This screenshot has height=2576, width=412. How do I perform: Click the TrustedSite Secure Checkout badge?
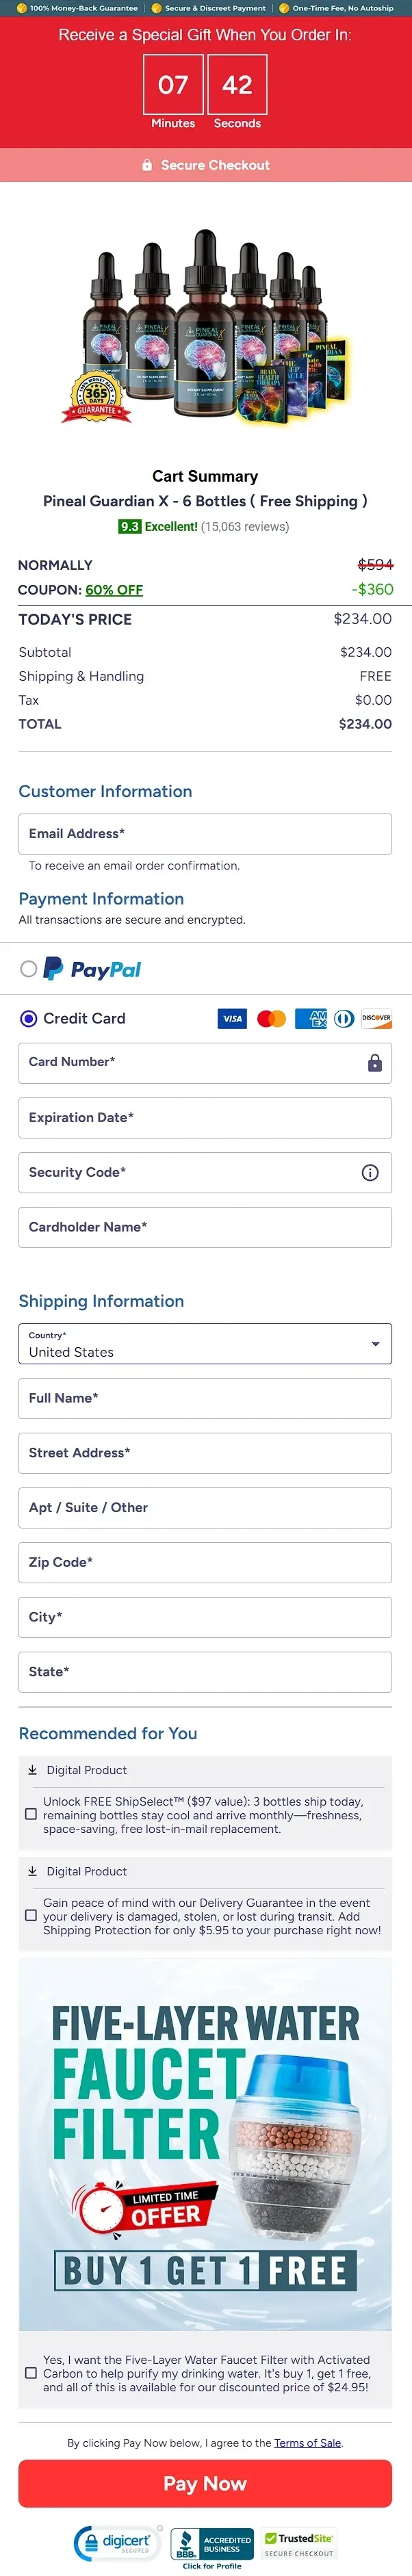[299, 2543]
